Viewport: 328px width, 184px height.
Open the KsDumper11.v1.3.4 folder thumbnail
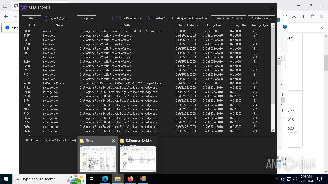point(138,158)
